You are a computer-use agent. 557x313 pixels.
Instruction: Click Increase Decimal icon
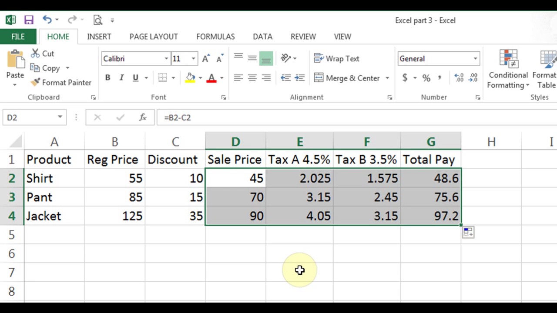tap(459, 78)
